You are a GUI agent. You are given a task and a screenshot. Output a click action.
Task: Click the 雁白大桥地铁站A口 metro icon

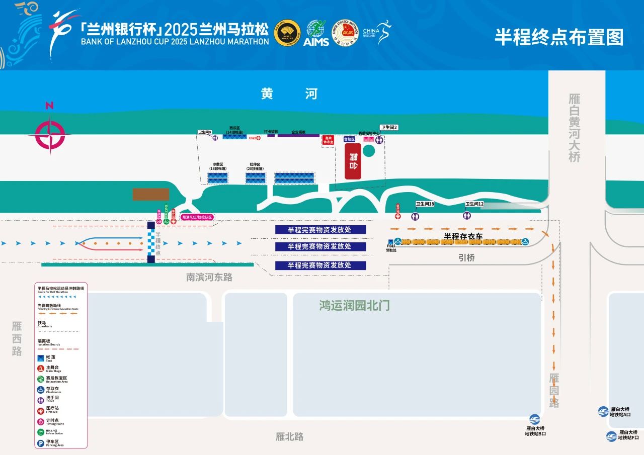point(603,412)
